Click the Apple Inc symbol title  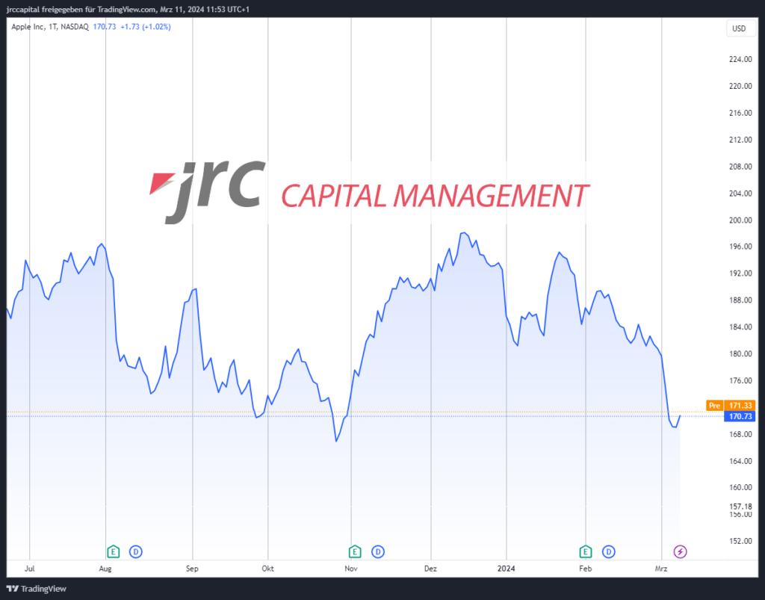pos(28,27)
